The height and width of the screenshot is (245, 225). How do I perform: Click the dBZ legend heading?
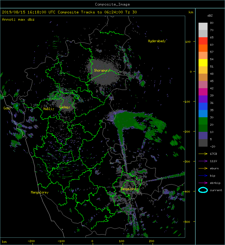pos(210,16)
